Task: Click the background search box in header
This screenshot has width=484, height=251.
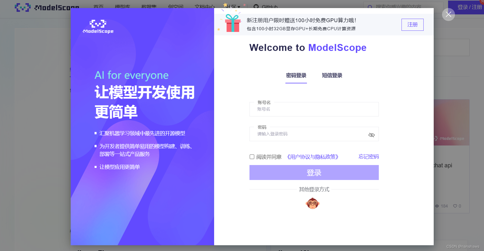Action: click(403, 7)
